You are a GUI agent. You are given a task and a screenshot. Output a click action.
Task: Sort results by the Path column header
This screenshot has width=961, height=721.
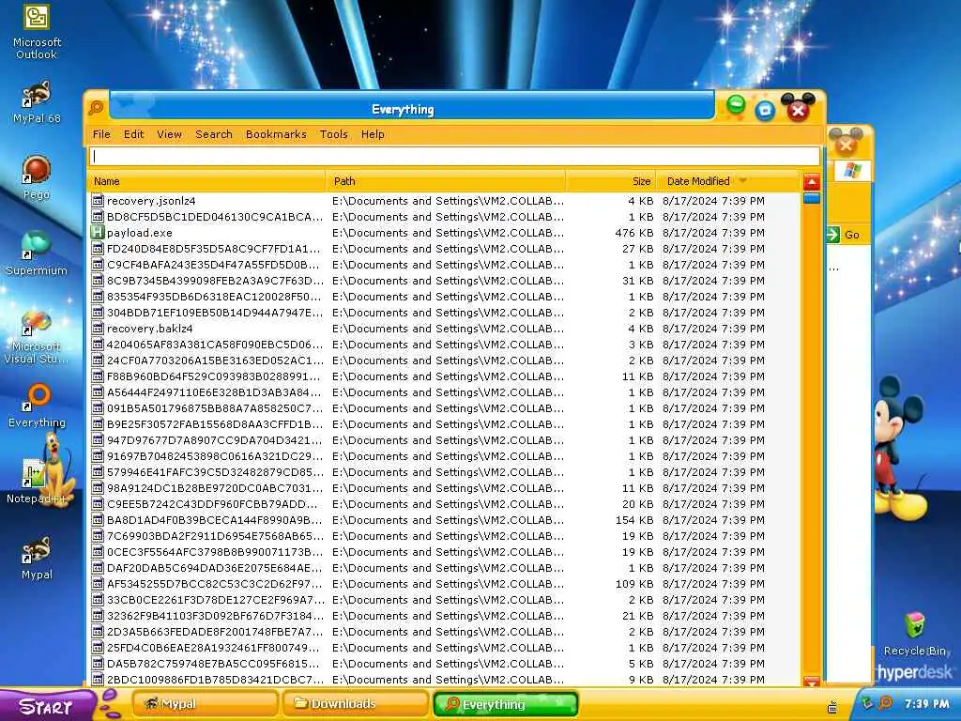click(446, 181)
